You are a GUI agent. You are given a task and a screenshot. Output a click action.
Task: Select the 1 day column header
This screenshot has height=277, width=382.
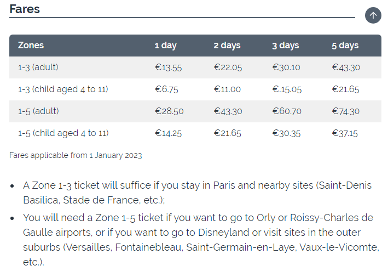pyautogui.click(x=165, y=46)
